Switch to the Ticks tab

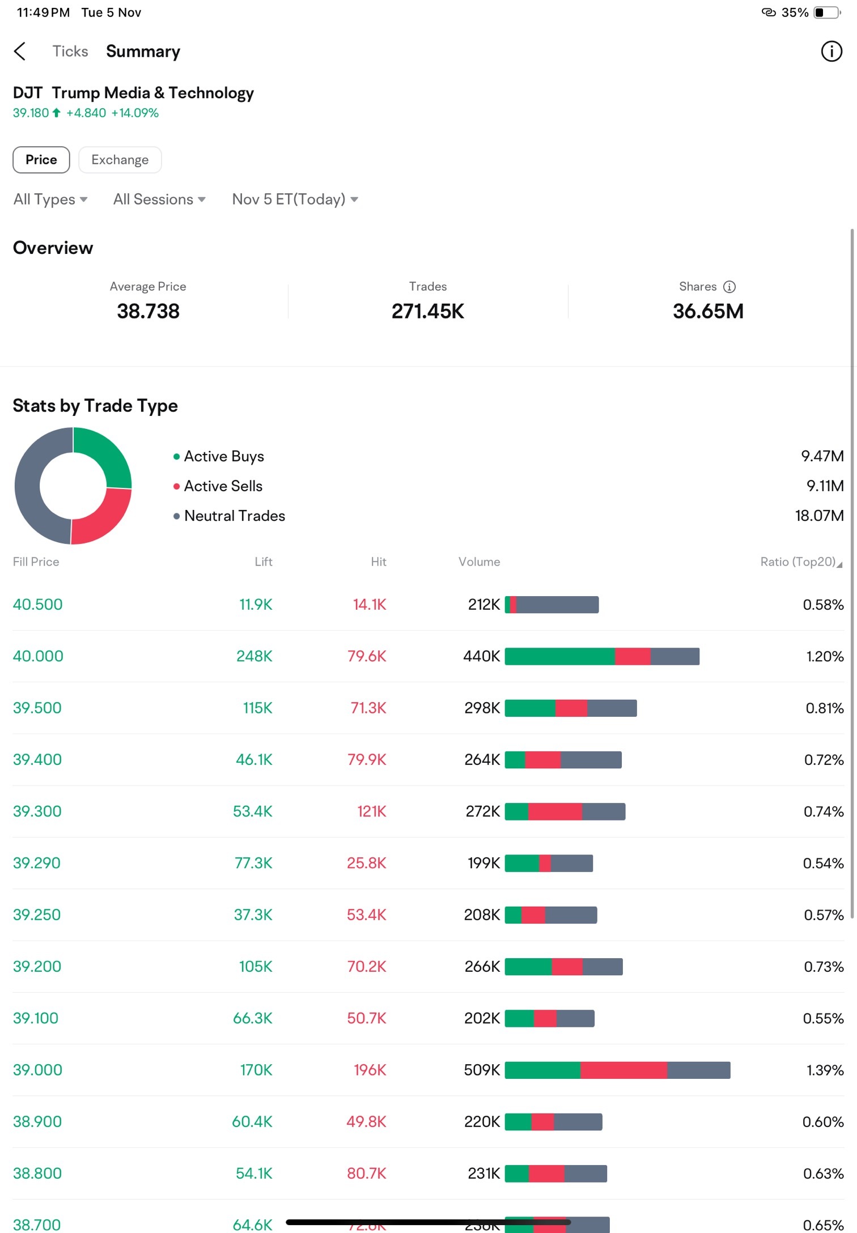[70, 51]
